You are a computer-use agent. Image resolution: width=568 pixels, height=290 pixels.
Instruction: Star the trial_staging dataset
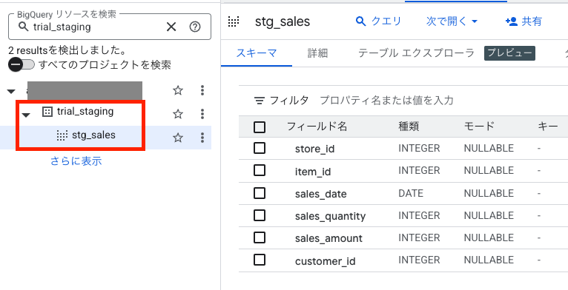(177, 114)
